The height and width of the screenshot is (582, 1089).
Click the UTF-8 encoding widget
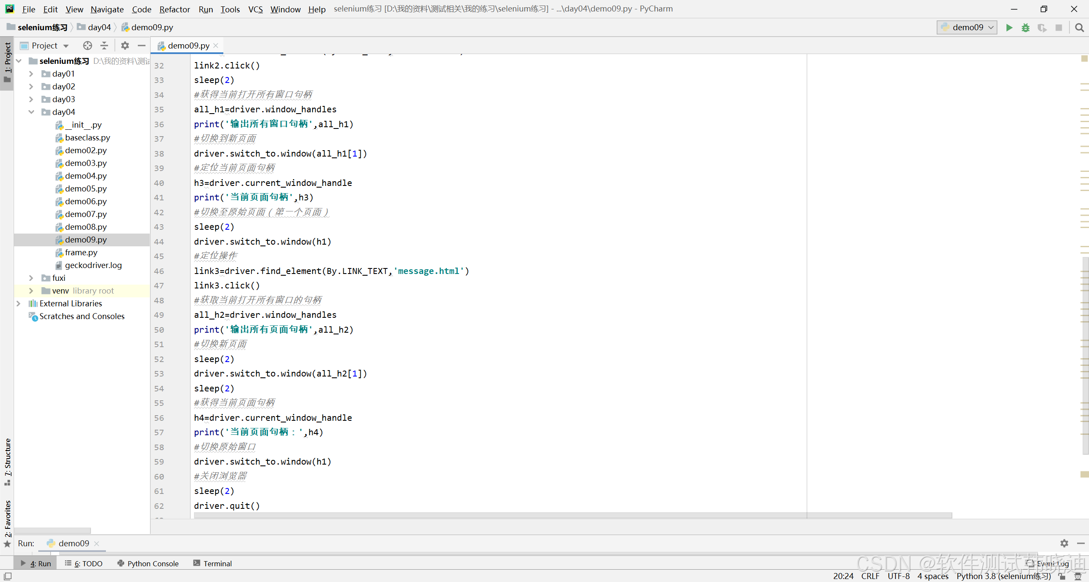coord(898,576)
